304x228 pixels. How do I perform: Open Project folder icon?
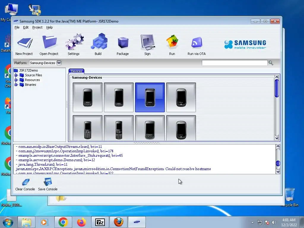pos(49,42)
